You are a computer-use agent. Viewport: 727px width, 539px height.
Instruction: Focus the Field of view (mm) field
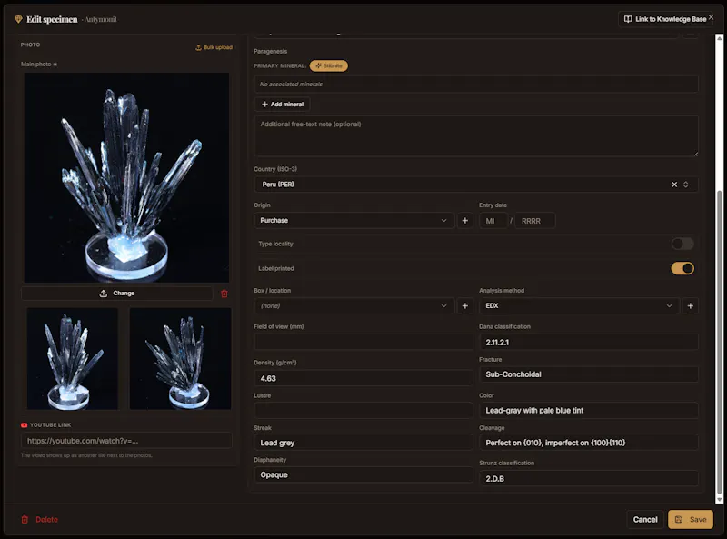pos(363,343)
